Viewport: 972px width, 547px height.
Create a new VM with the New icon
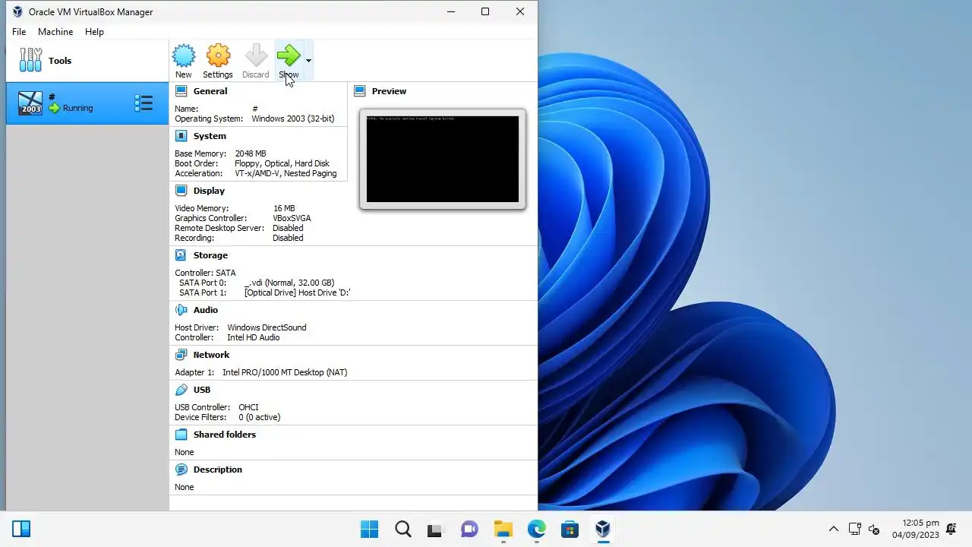(183, 56)
